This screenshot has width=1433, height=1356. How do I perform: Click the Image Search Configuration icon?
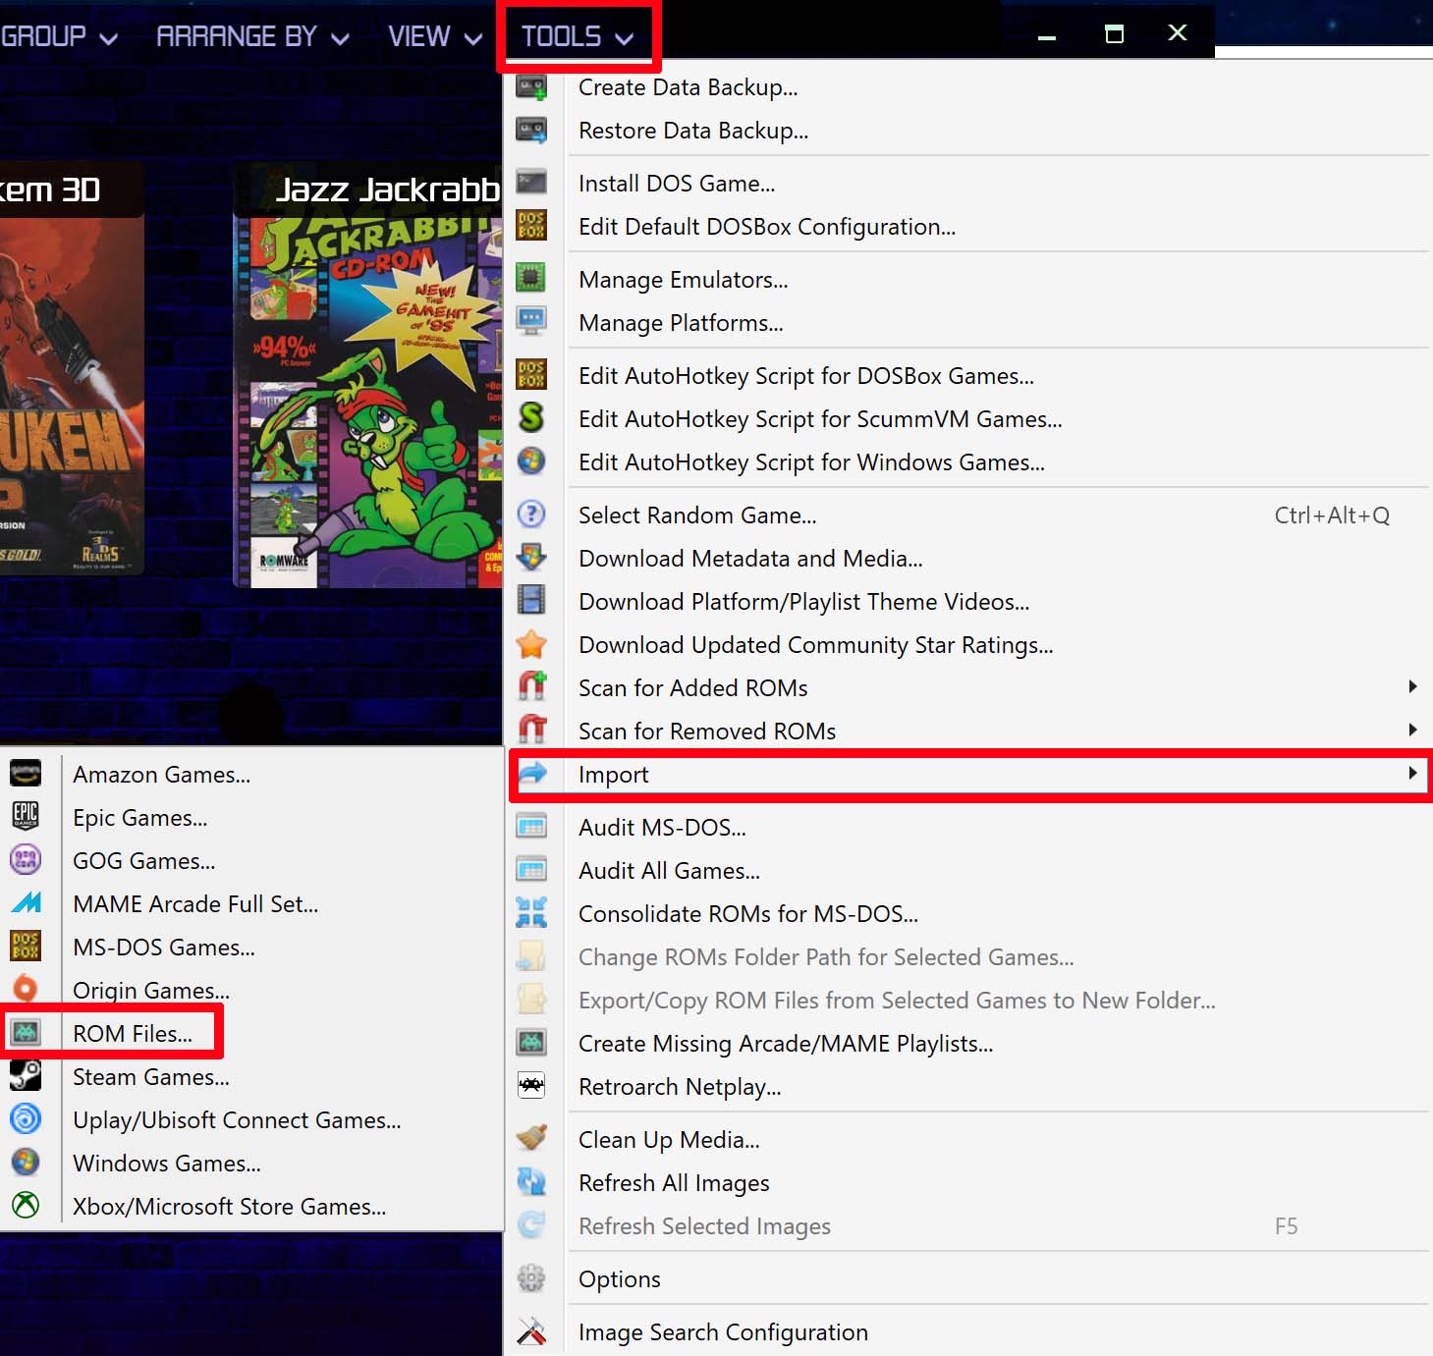coord(531,1330)
